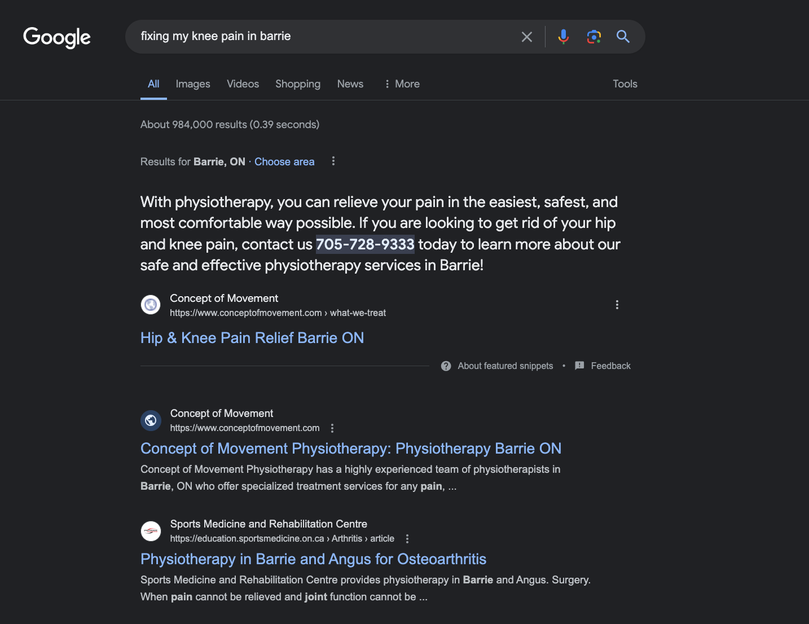Open the featured snippet options menu
This screenshot has width=809, height=624.
617,304
